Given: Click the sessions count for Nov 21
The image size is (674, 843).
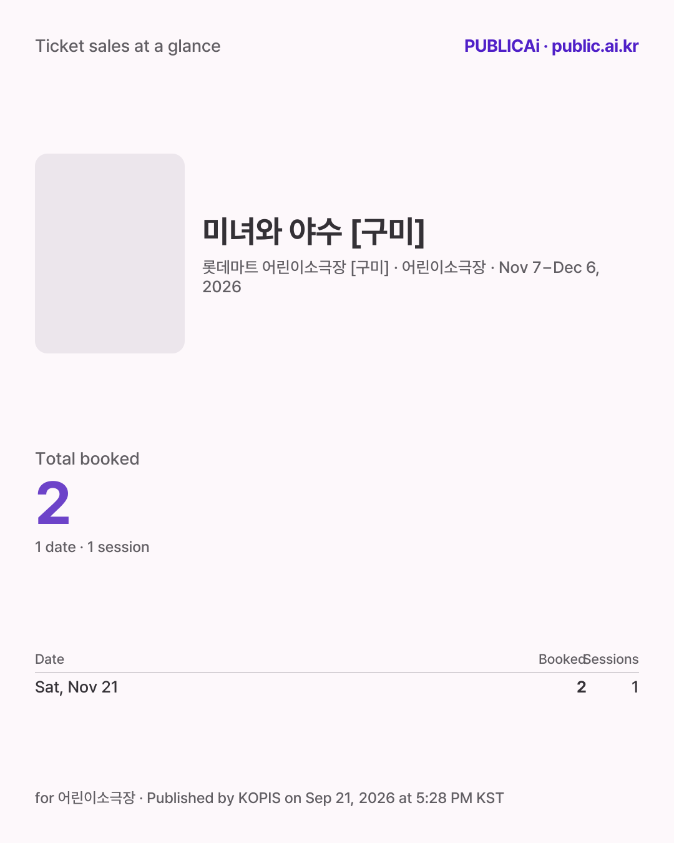Looking at the screenshot, I should click(635, 687).
